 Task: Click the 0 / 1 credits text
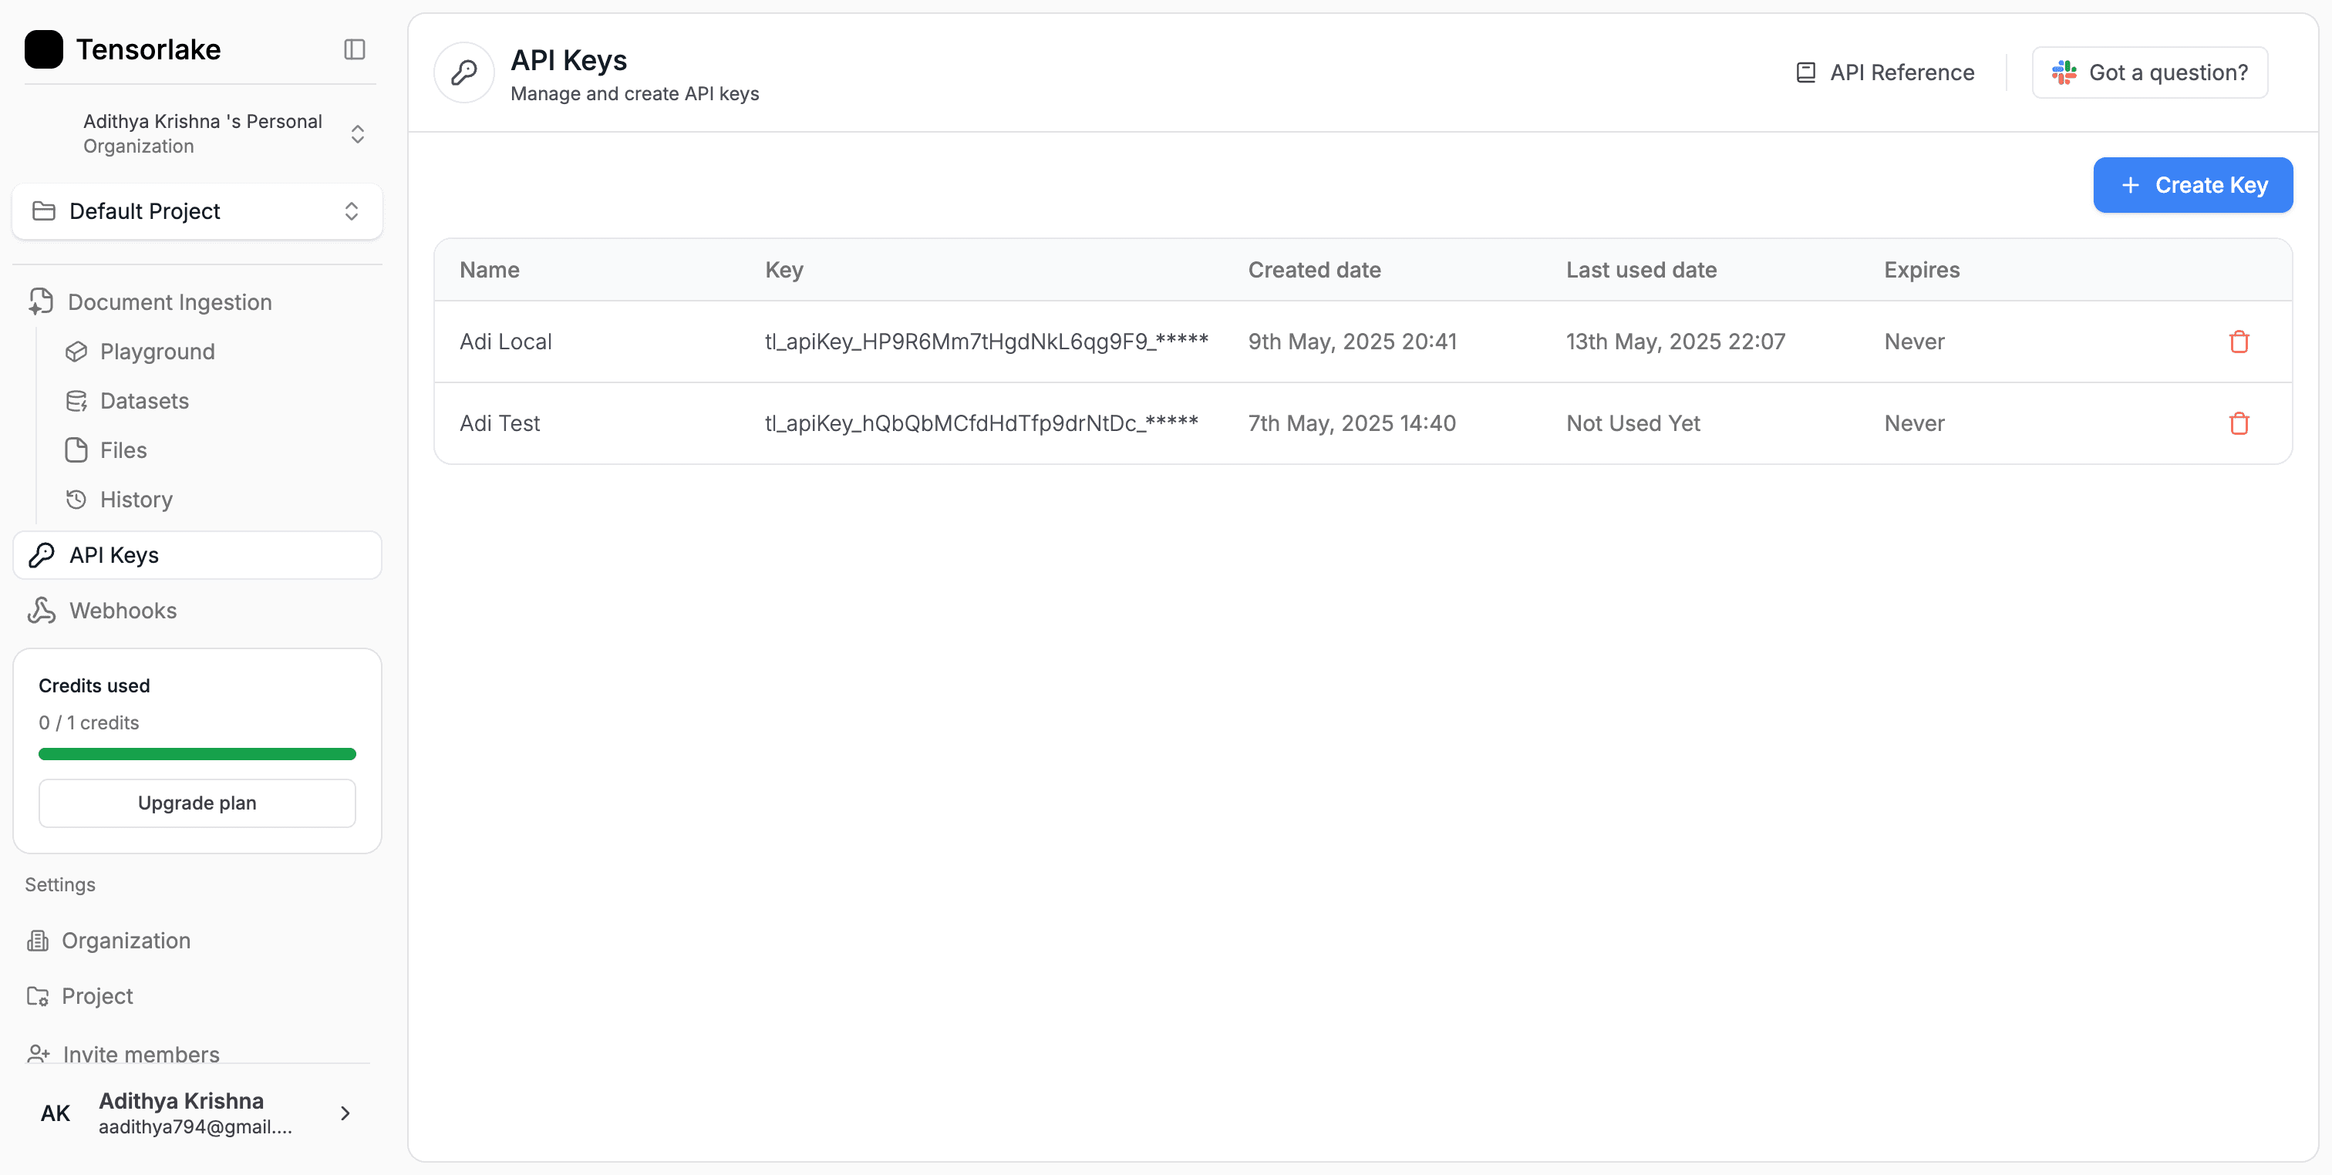click(89, 722)
